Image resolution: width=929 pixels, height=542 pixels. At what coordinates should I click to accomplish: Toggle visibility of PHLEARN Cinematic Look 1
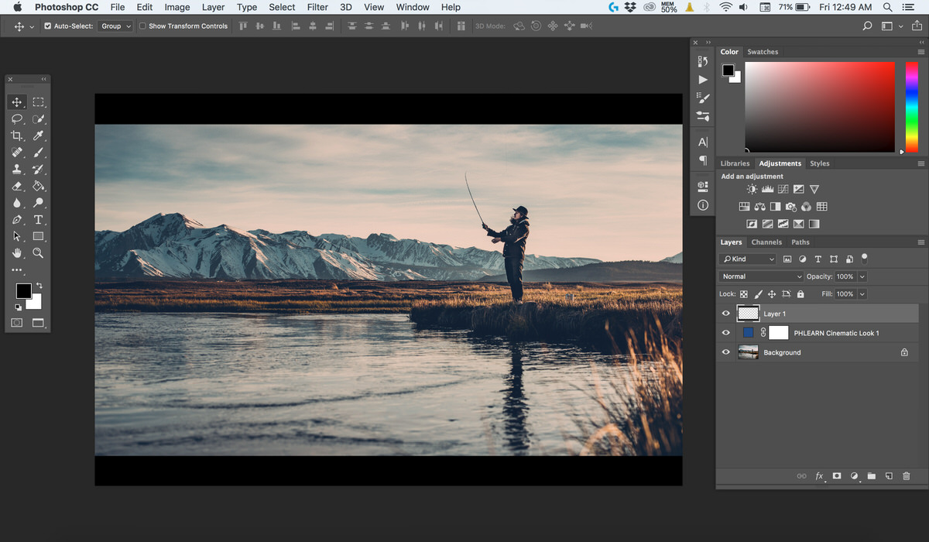pyautogui.click(x=725, y=332)
